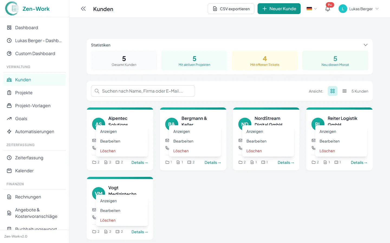Open Details link on Bergmann card
The width and height of the screenshot is (390, 243).
point(213,163)
